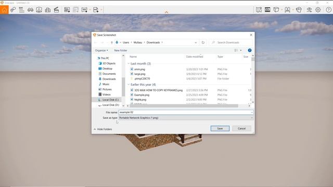Open the Organize menu

coord(101,50)
